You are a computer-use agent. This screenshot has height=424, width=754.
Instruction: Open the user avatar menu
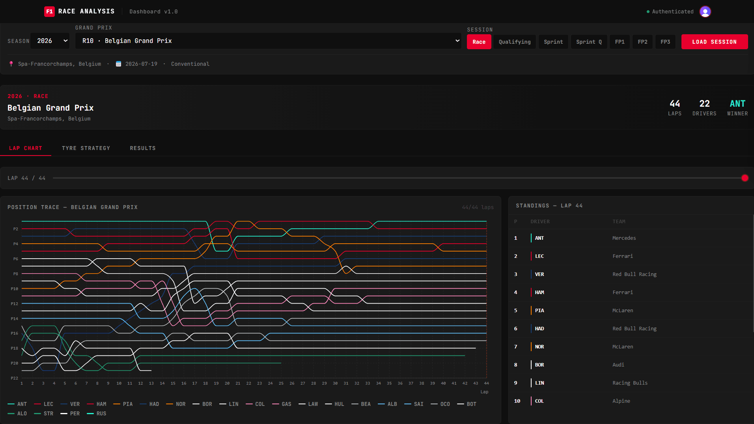click(705, 11)
